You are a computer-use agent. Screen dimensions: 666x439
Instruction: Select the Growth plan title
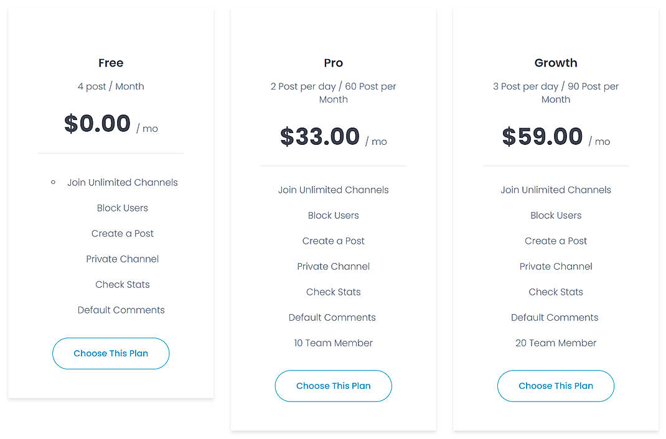point(555,63)
